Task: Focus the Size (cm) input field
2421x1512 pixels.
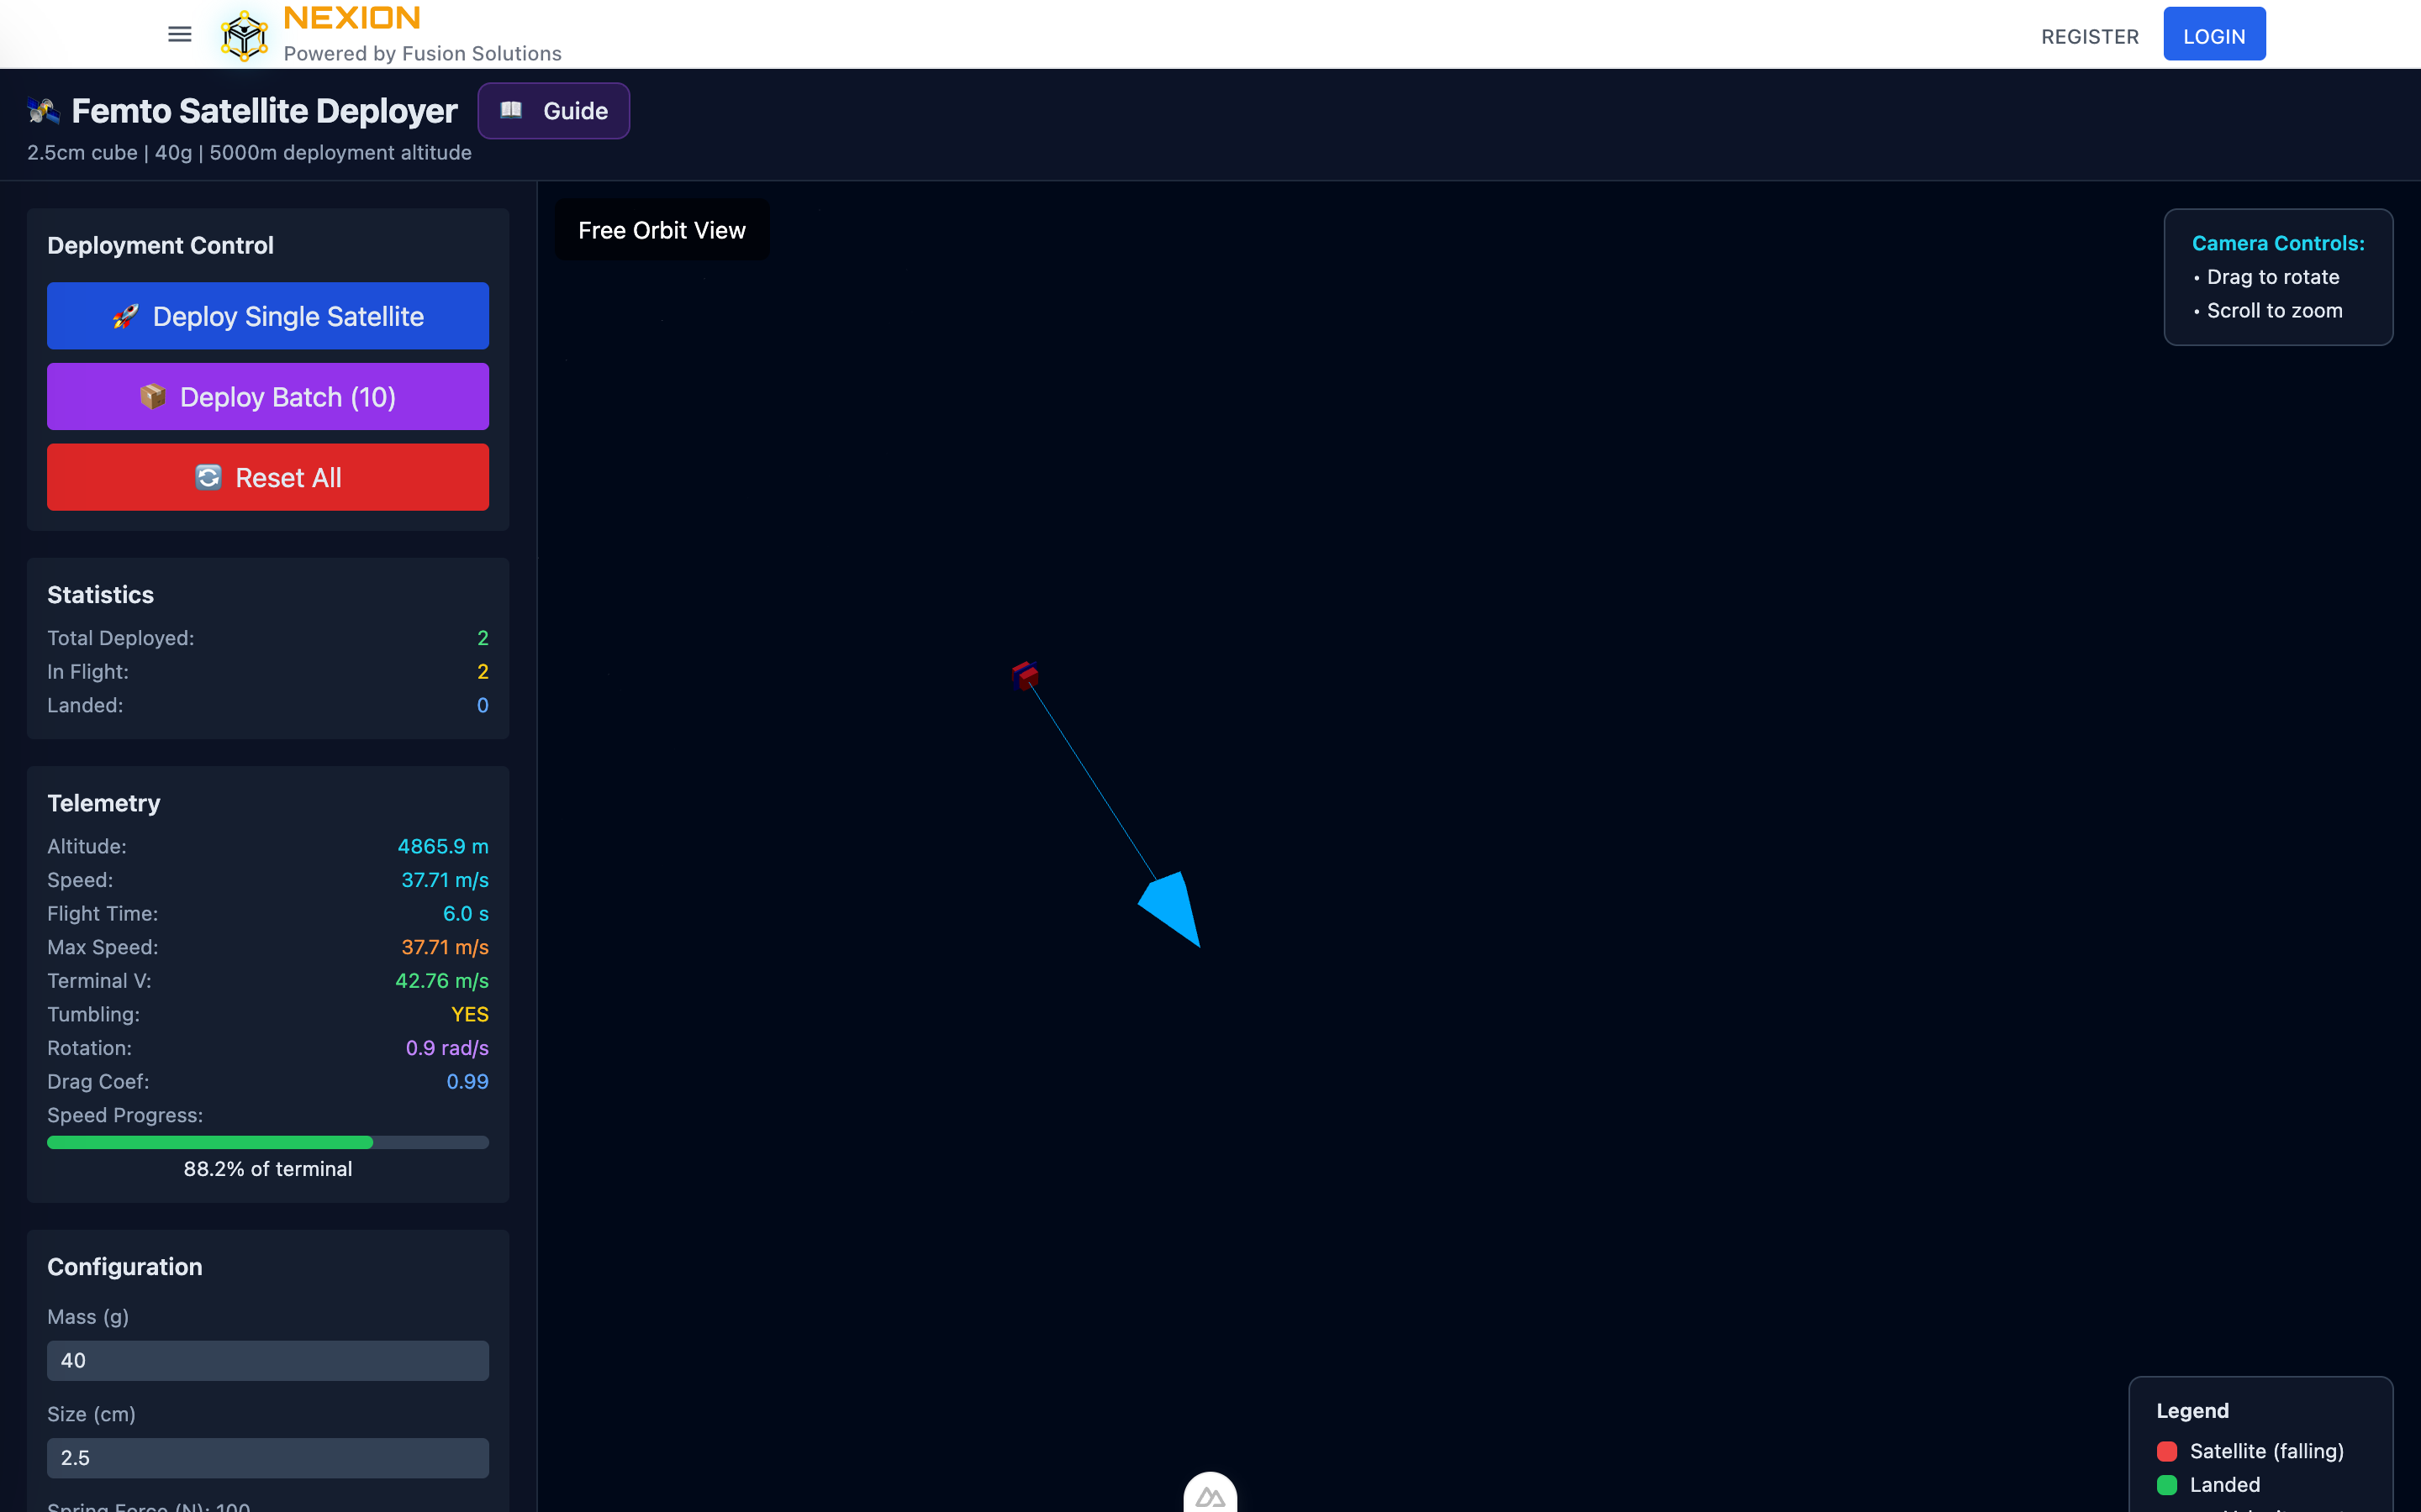Action: pyautogui.click(x=268, y=1457)
